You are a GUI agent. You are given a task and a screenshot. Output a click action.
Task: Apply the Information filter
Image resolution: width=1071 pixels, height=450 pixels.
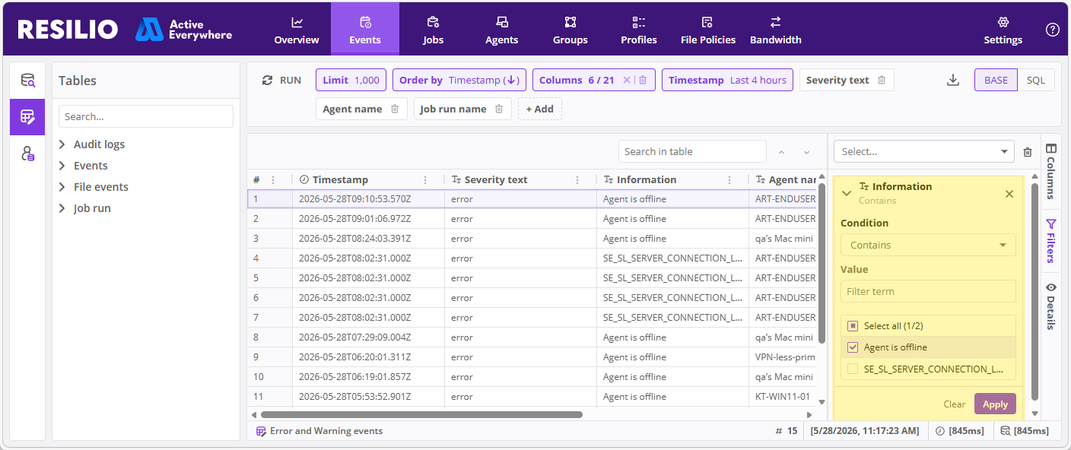coord(995,404)
